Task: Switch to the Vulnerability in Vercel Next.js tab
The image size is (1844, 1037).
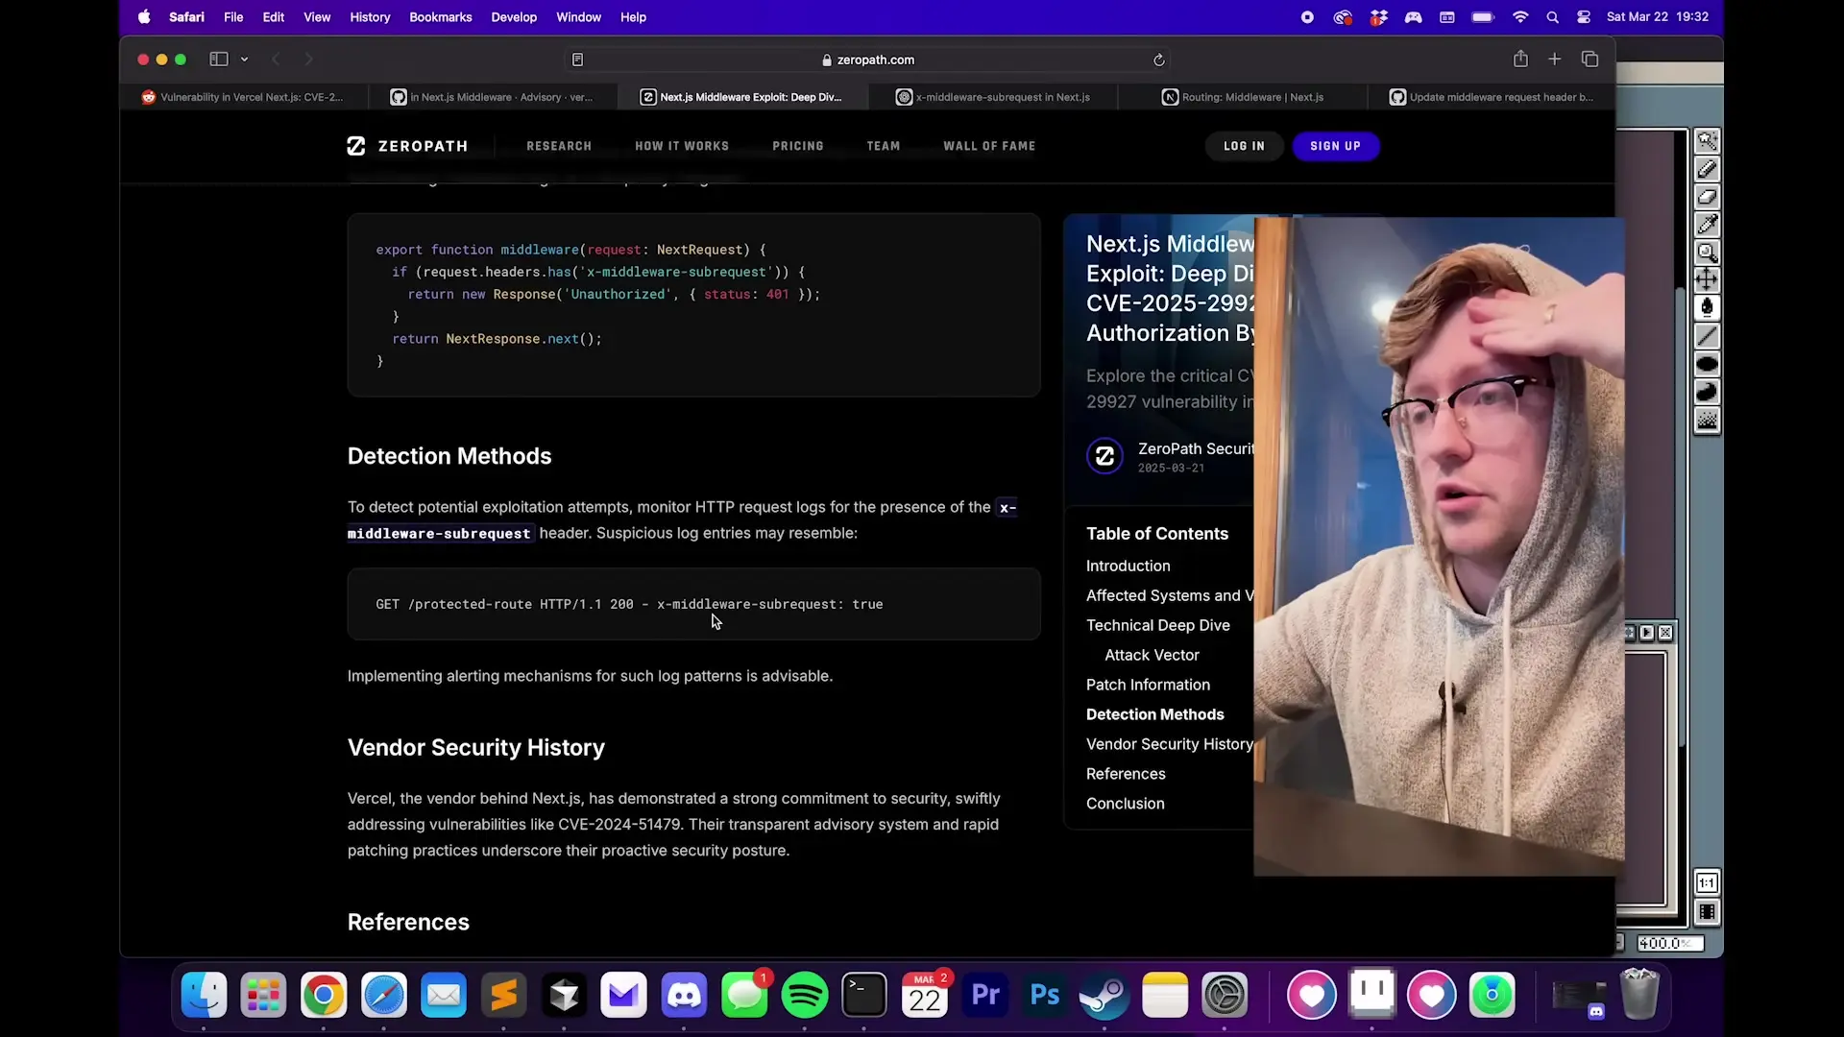Action: [242, 97]
